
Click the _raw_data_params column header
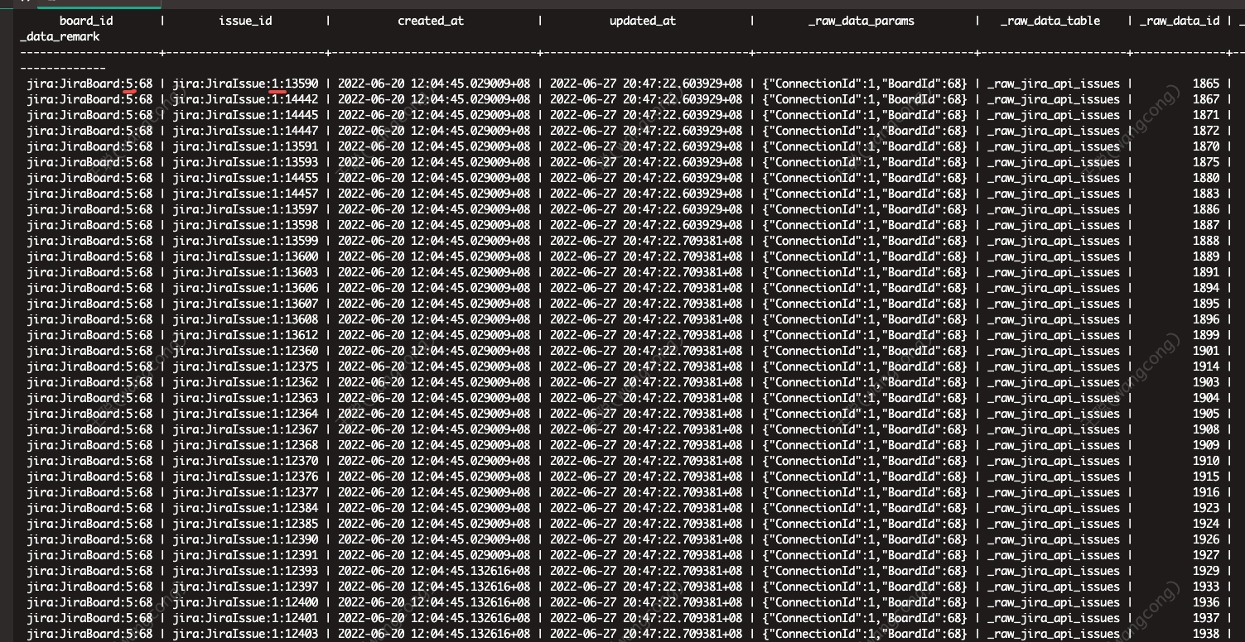point(861,21)
